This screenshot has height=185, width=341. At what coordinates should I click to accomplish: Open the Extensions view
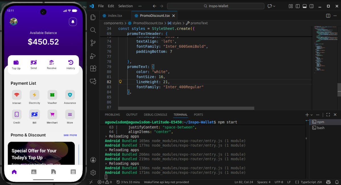pyautogui.click(x=93, y=68)
